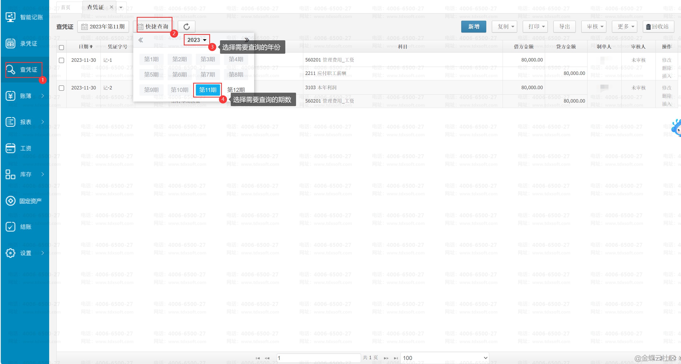Switch to the 首页 tab
681x364 pixels.
click(66, 7)
